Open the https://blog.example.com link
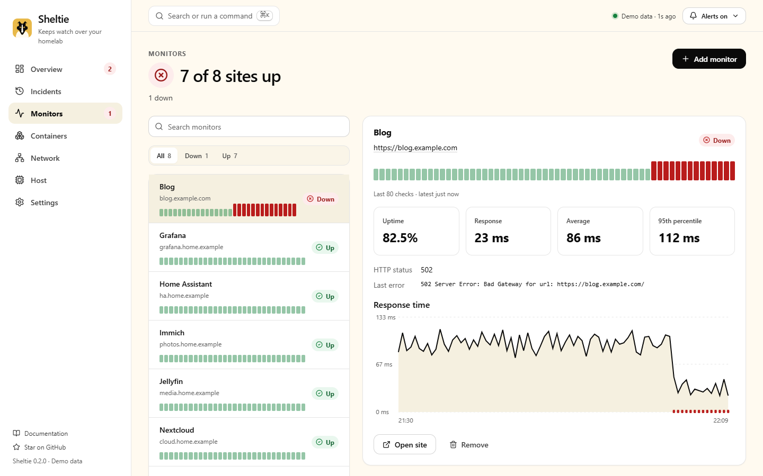The width and height of the screenshot is (763, 476). pyautogui.click(x=415, y=148)
